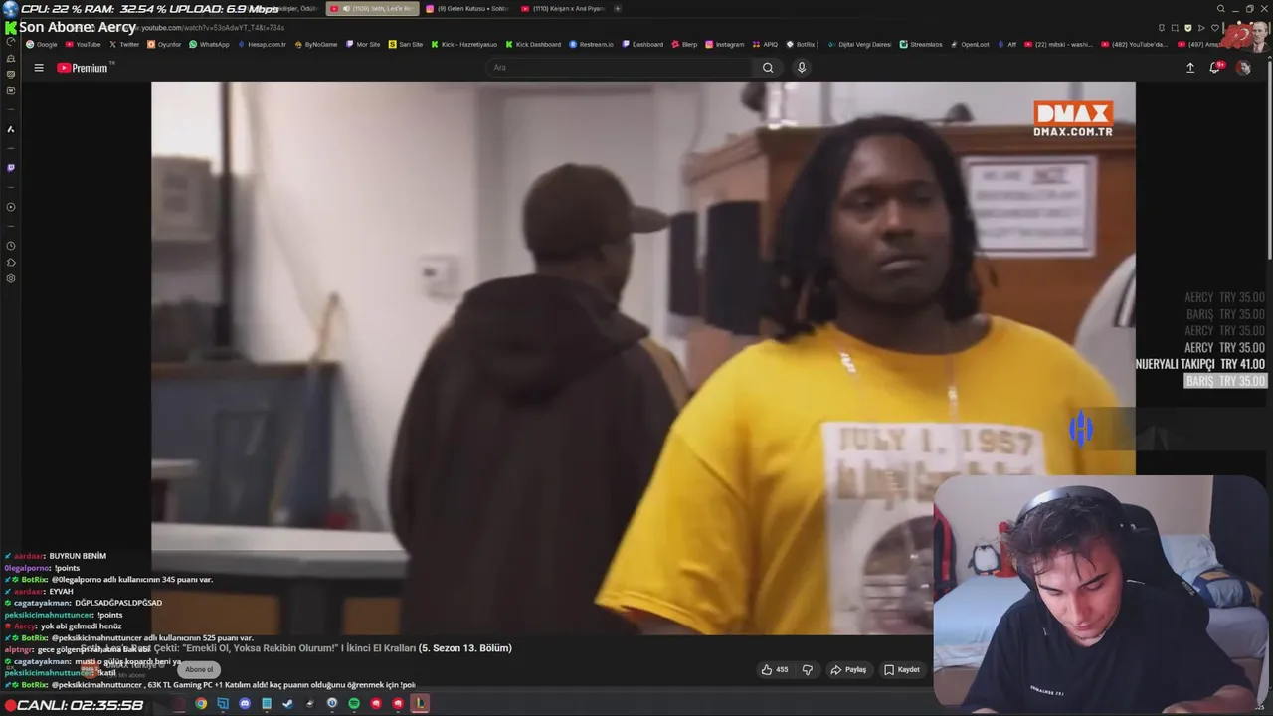Start voice search with the microphone icon
The width and height of the screenshot is (1273, 716).
pos(802,68)
